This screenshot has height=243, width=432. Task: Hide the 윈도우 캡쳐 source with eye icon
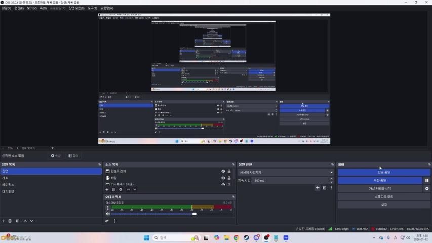point(223,172)
